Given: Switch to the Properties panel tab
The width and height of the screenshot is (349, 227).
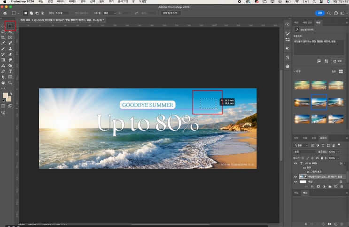Looking at the screenshot, I should pyautogui.click(x=318, y=23).
